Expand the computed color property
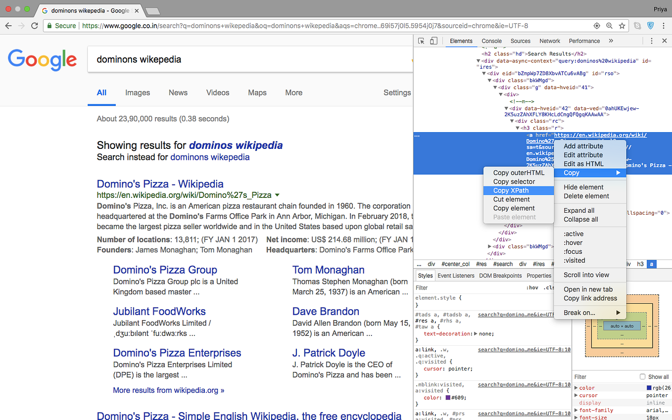The height and width of the screenshot is (420, 672). pyautogui.click(x=576, y=388)
